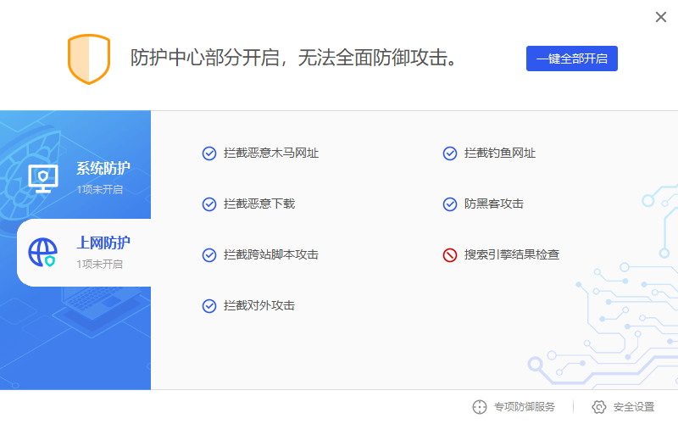Click the 拦截钓鱼网址 label
Image resolution: width=678 pixels, height=424 pixels.
tap(500, 153)
